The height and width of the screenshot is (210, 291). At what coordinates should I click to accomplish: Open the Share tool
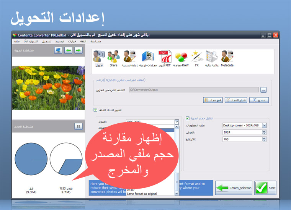point(113,58)
